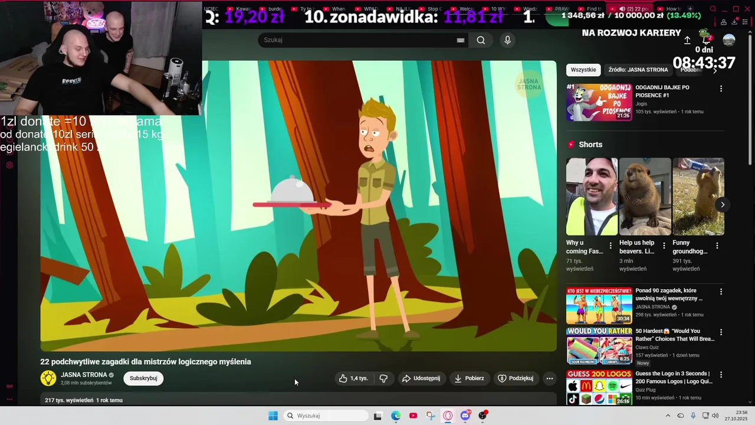Click the Udostępnij share button
The height and width of the screenshot is (425, 755).
(x=421, y=378)
